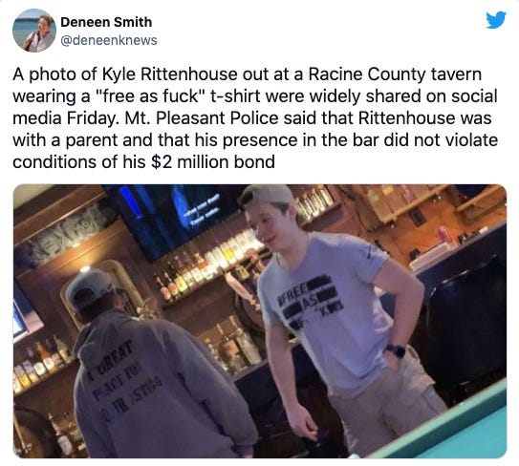Click "Racine County tavern" in the tweet text
This screenshot has width=519, height=466.
pos(395,74)
